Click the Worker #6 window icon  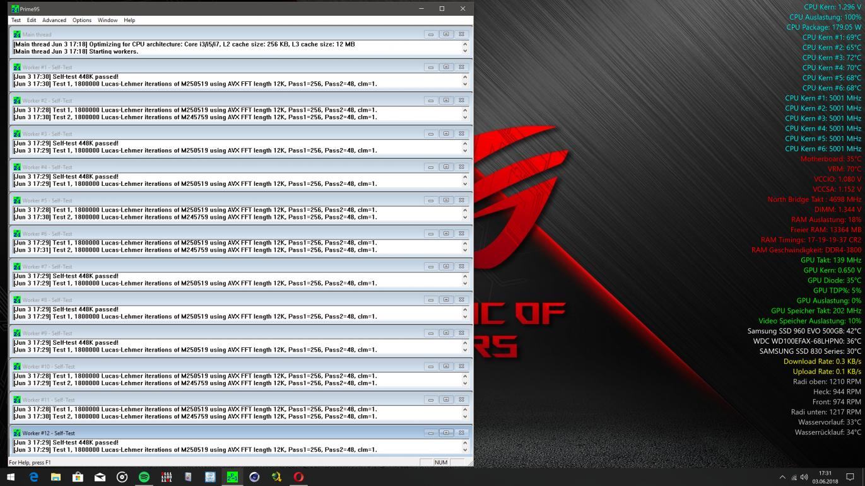click(17, 233)
